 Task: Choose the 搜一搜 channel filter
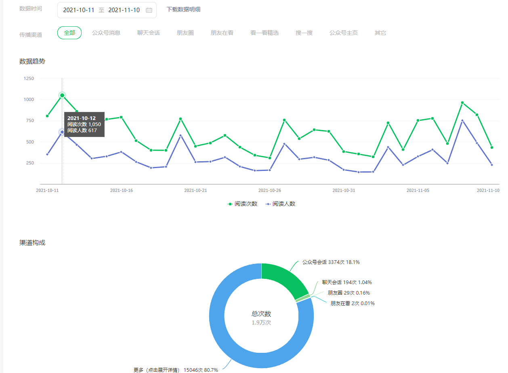304,33
